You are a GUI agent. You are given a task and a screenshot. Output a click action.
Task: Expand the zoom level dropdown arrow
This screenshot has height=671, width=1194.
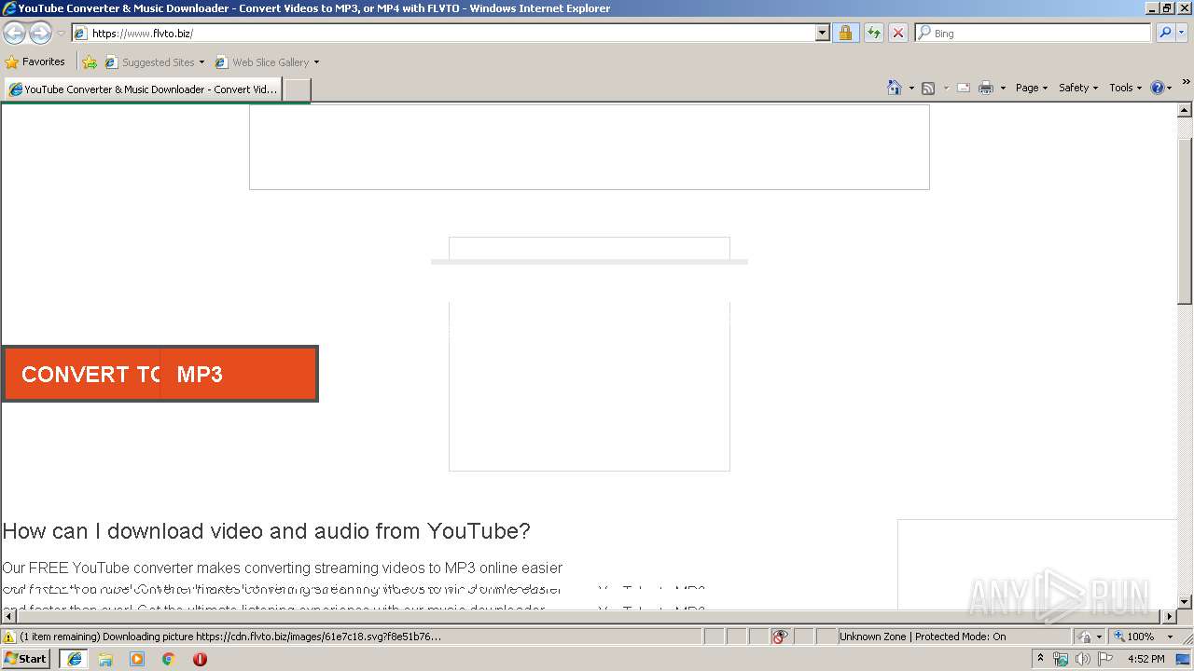1170,637
